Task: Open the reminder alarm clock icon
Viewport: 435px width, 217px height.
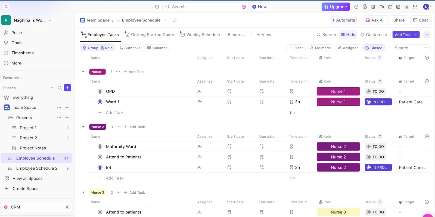Action: [x=390, y=7]
